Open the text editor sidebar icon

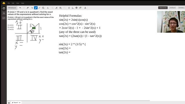click(x=4, y=13)
